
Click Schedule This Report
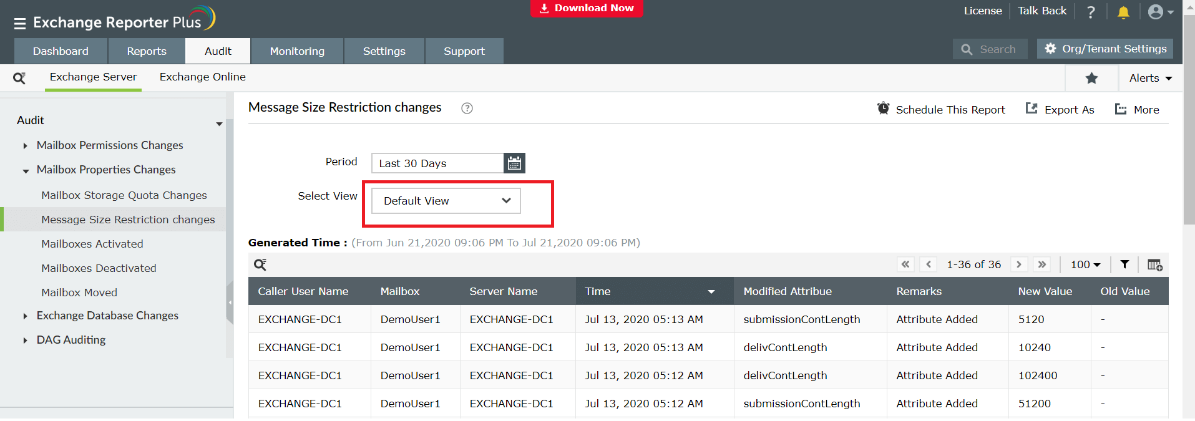[x=941, y=109]
